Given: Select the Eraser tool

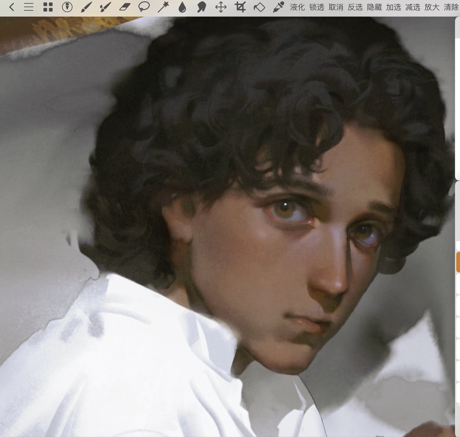Looking at the screenshot, I should click(125, 7).
